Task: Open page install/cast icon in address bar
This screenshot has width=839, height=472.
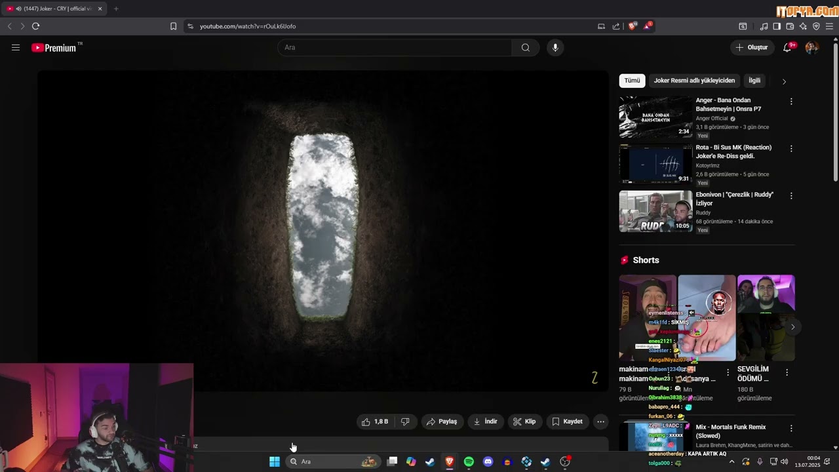Action: (601, 26)
